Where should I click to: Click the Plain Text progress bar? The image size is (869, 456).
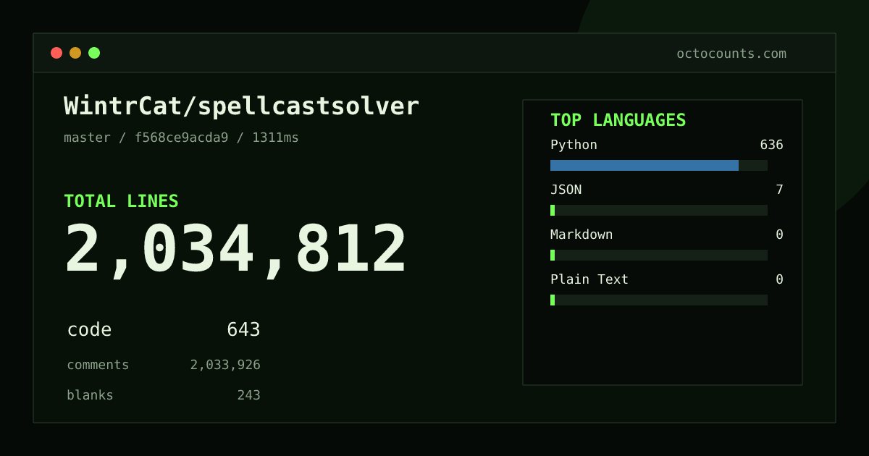[x=659, y=300]
